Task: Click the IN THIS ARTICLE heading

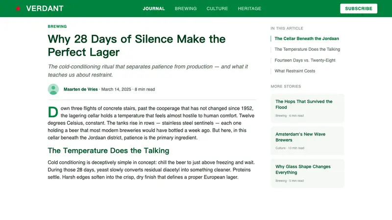Action: (x=287, y=28)
